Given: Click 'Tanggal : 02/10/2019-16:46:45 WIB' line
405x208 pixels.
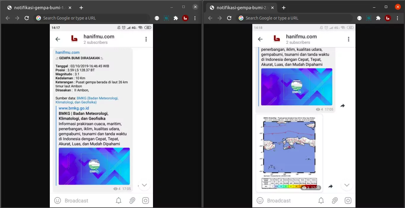Looking at the screenshot, I should tap(82, 66).
